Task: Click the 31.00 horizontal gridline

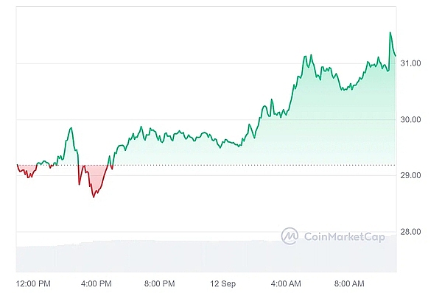Action: pos(206,63)
